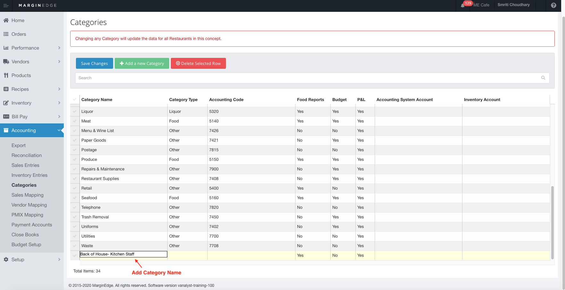Viewport: 565px width, 290px height.
Task: Tick the checkbox for Meat row
Action: tap(75, 121)
